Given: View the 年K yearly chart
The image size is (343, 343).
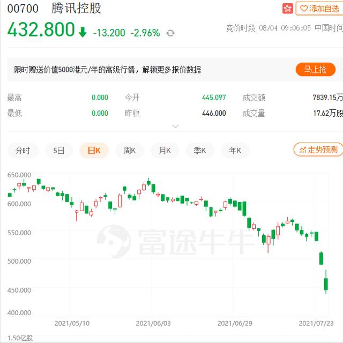Looking at the screenshot, I should 235,151.
